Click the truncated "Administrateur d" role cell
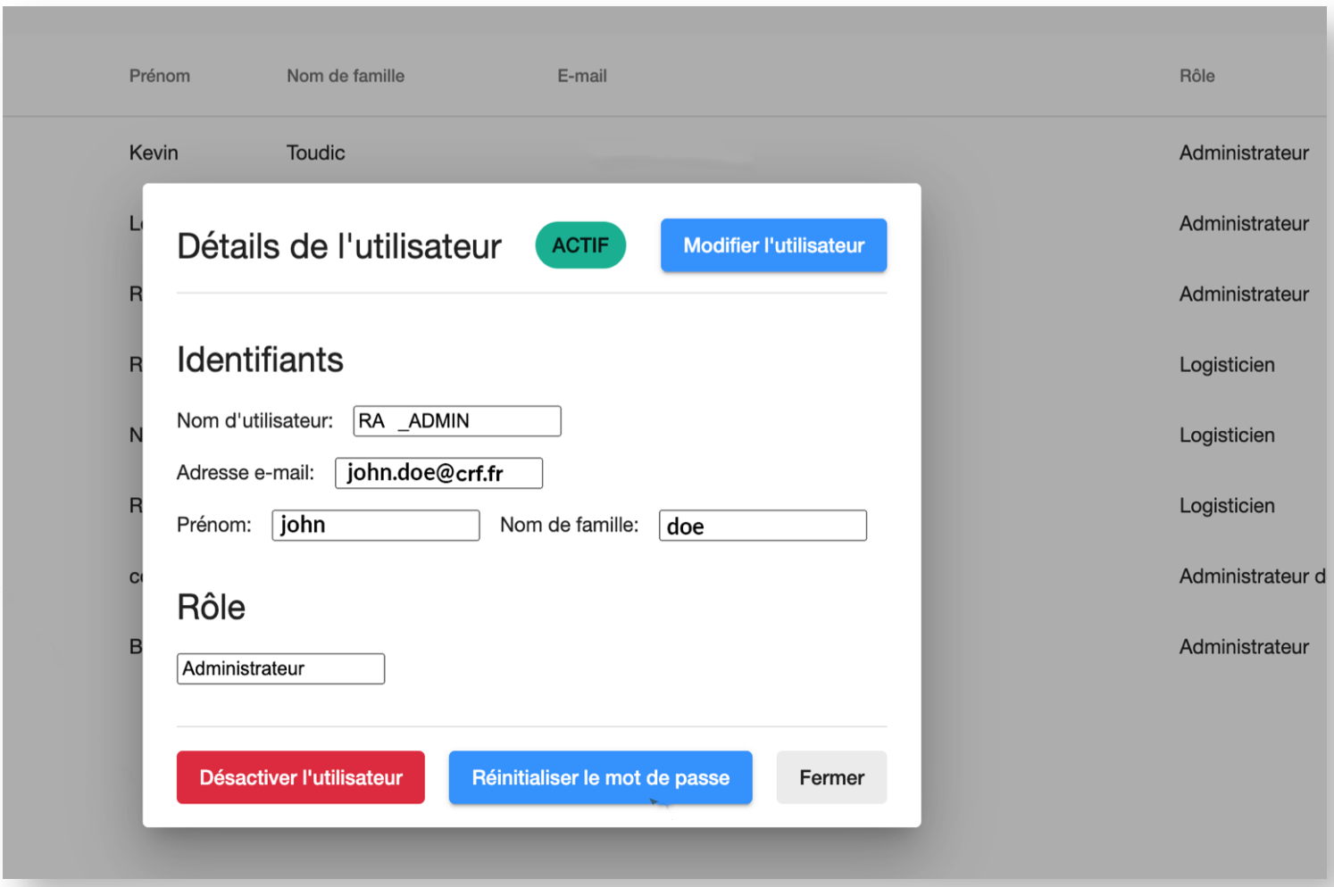Image resolution: width=1334 pixels, height=887 pixels. coord(1251,576)
